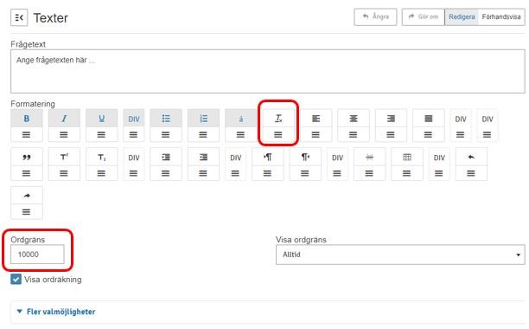Select the numbered list formatting icon

203,119
